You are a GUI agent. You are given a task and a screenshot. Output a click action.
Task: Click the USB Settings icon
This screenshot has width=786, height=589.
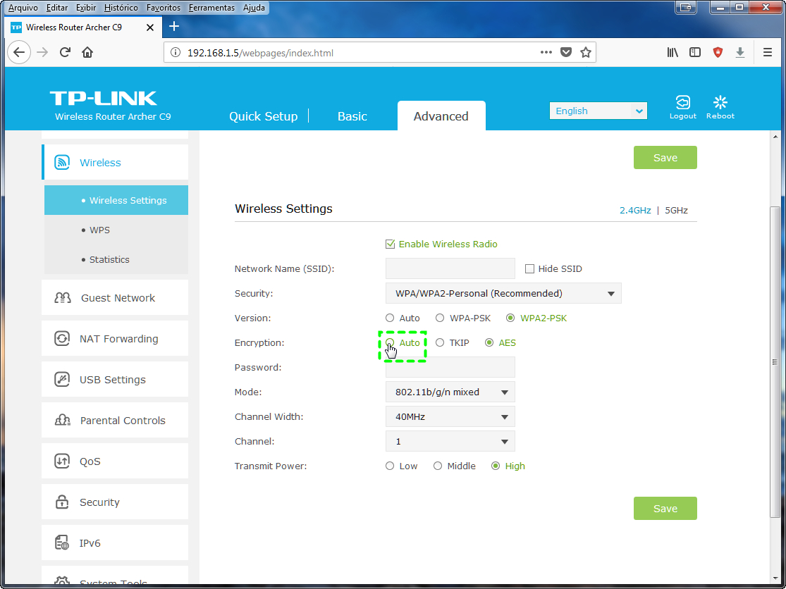tap(62, 380)
